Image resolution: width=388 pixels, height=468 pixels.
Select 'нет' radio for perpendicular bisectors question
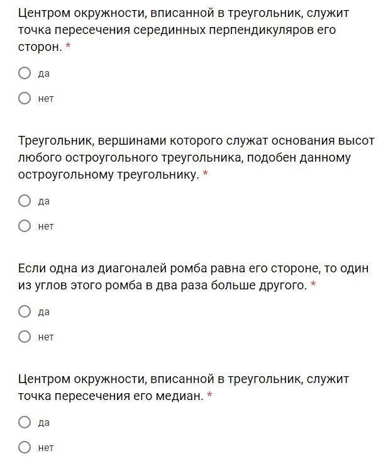coord(25,98)
